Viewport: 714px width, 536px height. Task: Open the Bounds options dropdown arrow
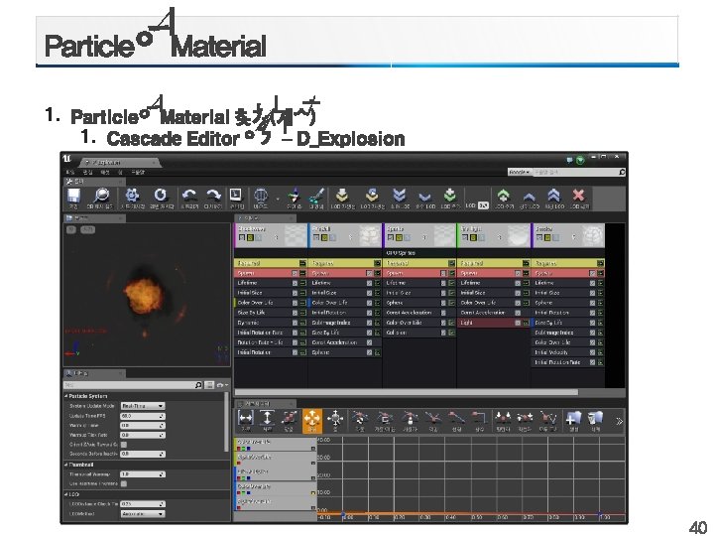[278, 199]
